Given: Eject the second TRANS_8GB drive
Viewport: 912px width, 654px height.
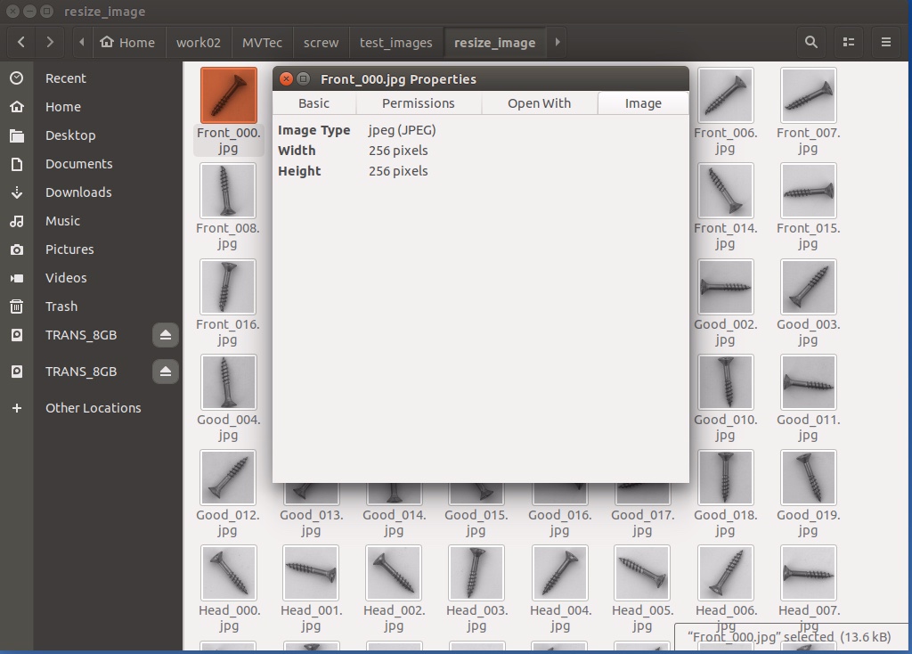Looking at the screenshot, I should coord(165,372).
